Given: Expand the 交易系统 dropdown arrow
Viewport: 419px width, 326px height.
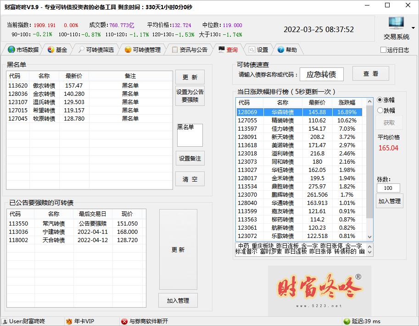Looking at the screenshot, I should point(413,28).
